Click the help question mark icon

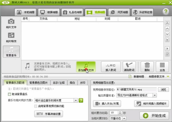pos(166,11)
